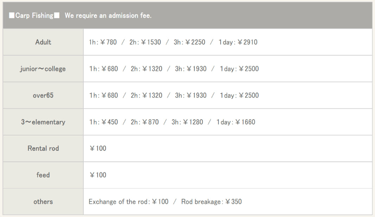This screenshot has width=375, height=217.
Task: Select the Rental rod row label
Action: point(43,148)
